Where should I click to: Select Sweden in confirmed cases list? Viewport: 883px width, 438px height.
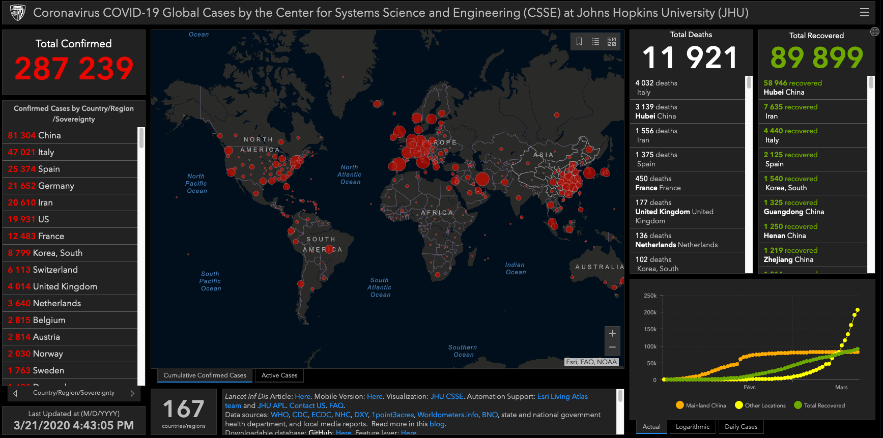click(70, 370)
